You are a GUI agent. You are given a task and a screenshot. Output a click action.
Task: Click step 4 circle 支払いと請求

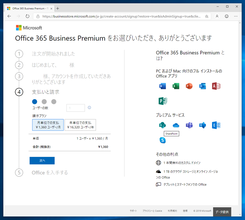(x=19, y=92)
